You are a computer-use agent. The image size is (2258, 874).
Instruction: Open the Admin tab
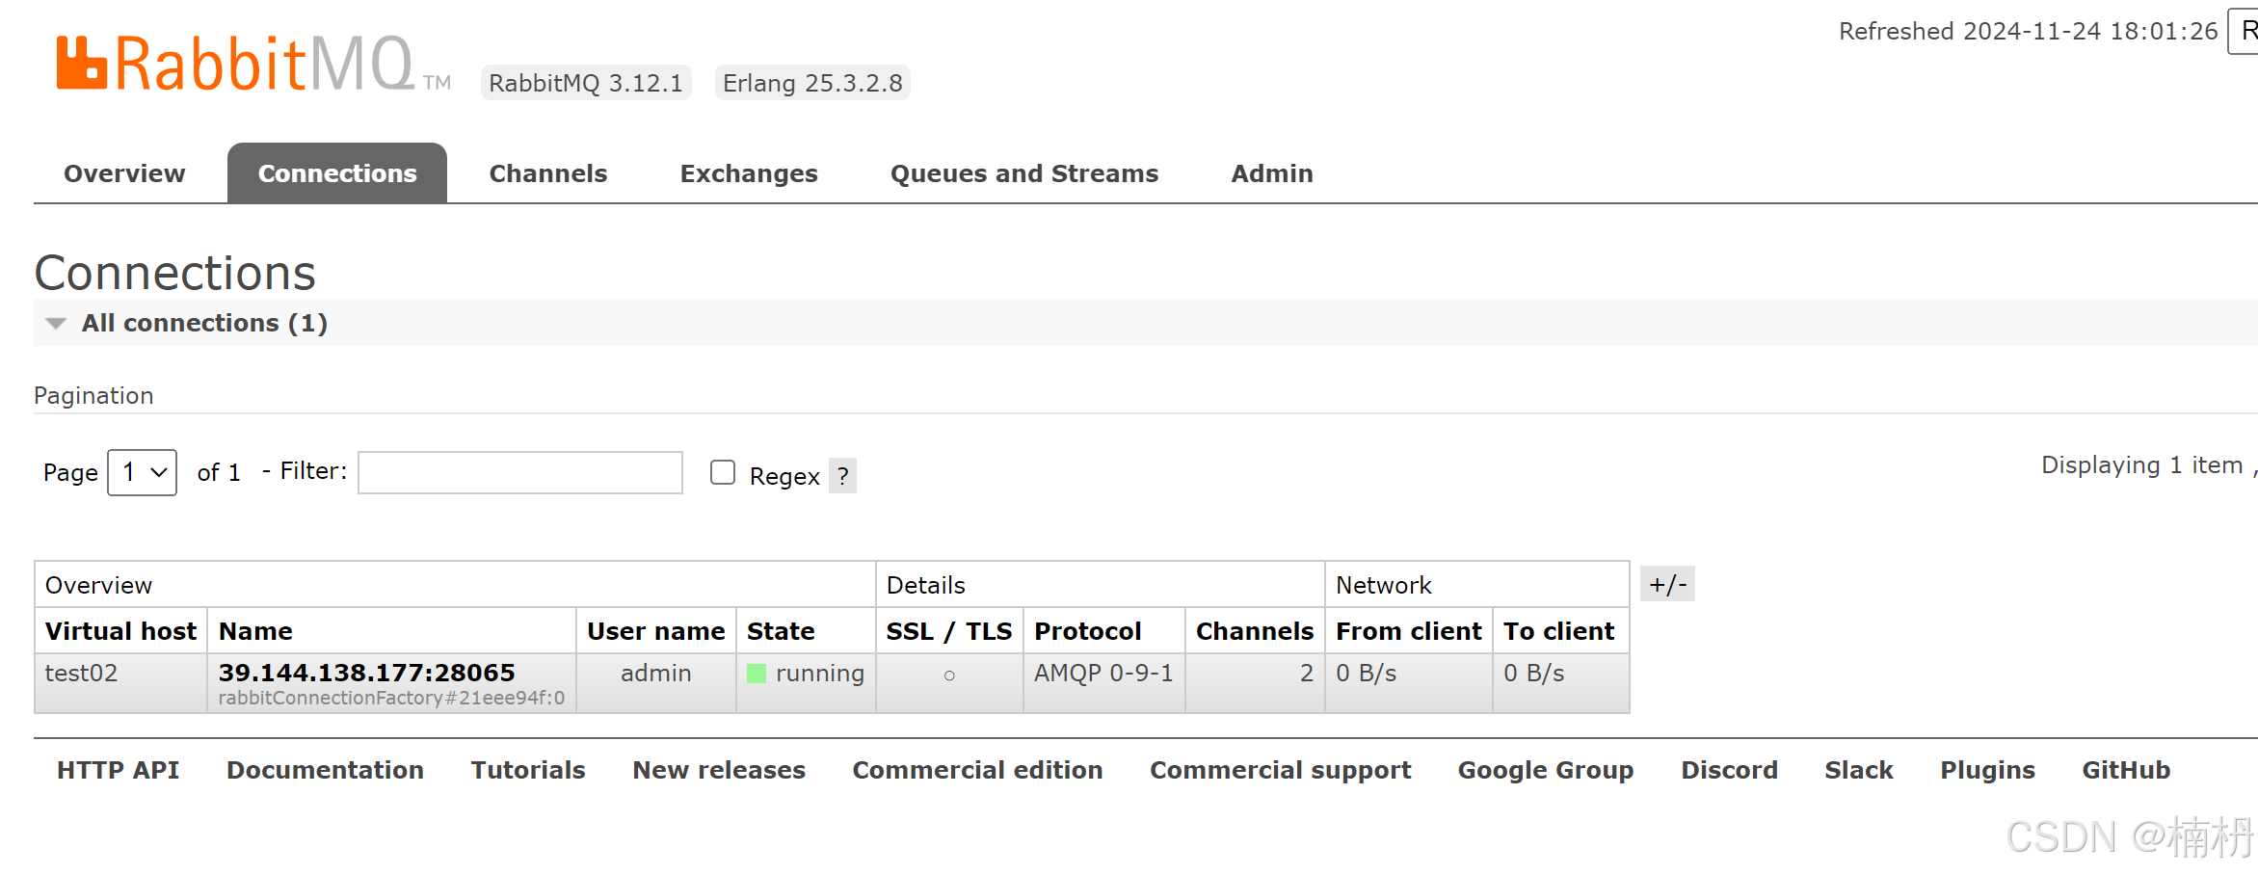coord(1271,172)
